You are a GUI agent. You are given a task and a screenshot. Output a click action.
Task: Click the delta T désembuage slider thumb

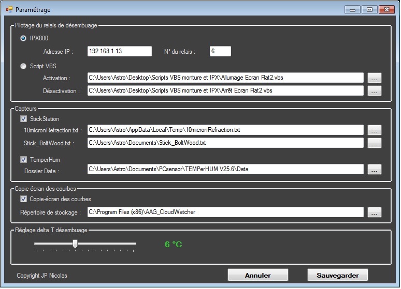75,244
